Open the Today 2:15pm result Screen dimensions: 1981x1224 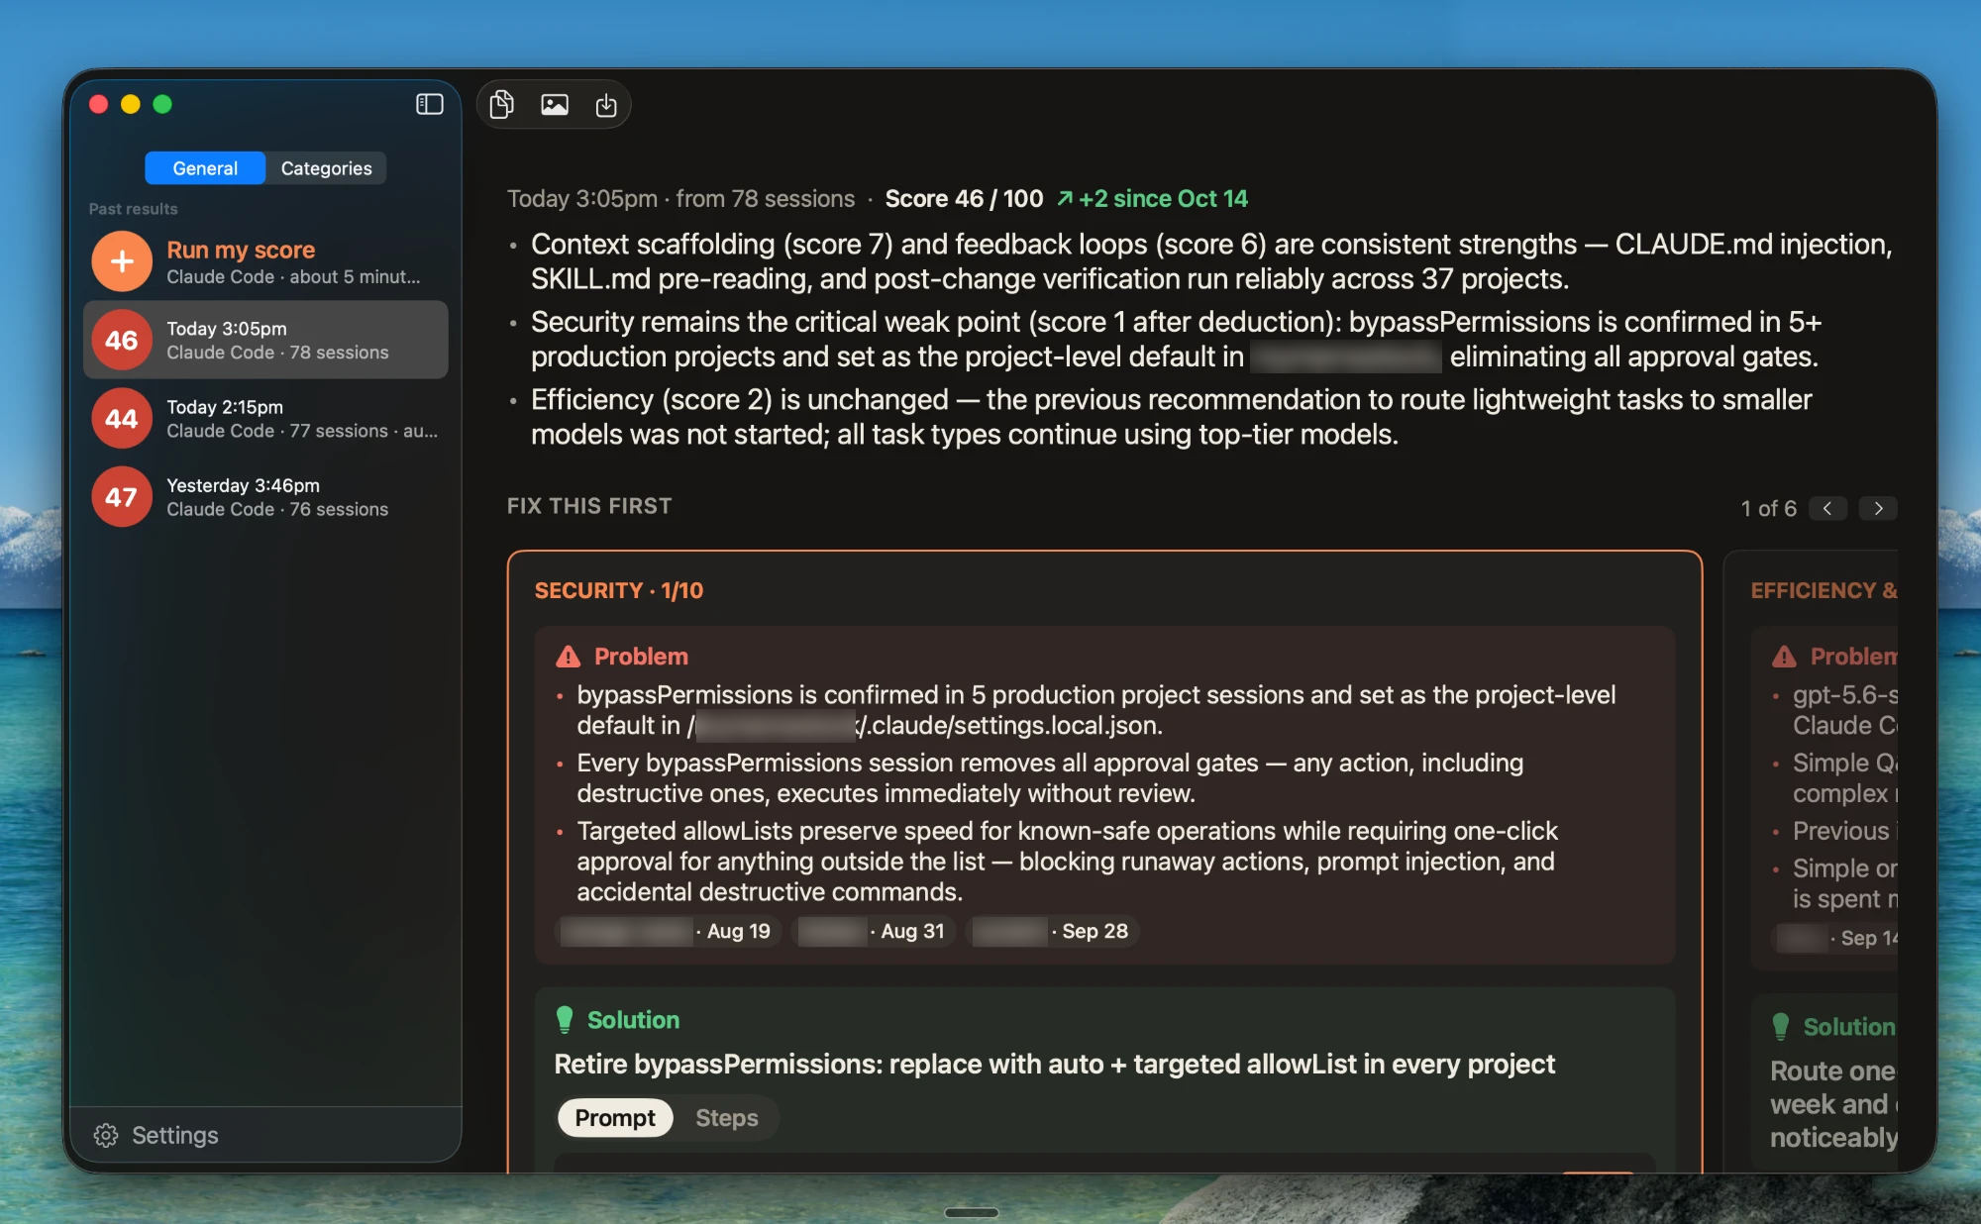click(x=266, y=418)
